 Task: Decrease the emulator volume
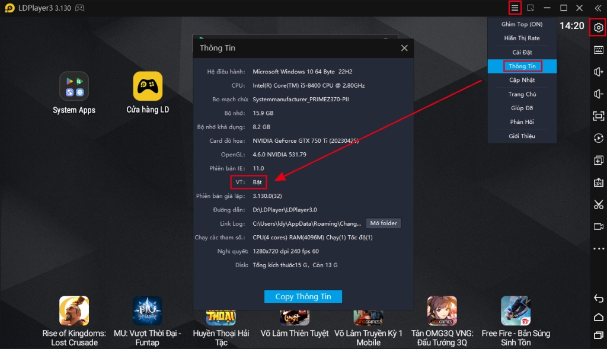(x=599, y=94)
